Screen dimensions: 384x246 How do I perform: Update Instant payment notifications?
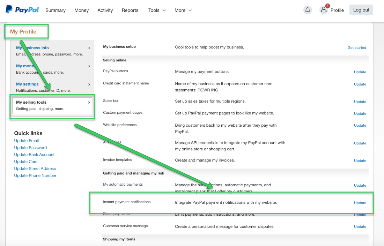click(x=360, y=203)
